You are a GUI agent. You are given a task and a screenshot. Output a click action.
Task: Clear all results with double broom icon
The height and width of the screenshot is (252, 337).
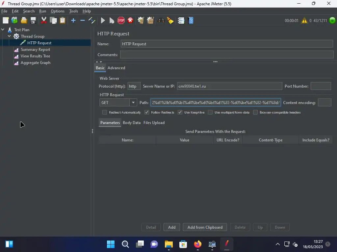coord(150,21)
